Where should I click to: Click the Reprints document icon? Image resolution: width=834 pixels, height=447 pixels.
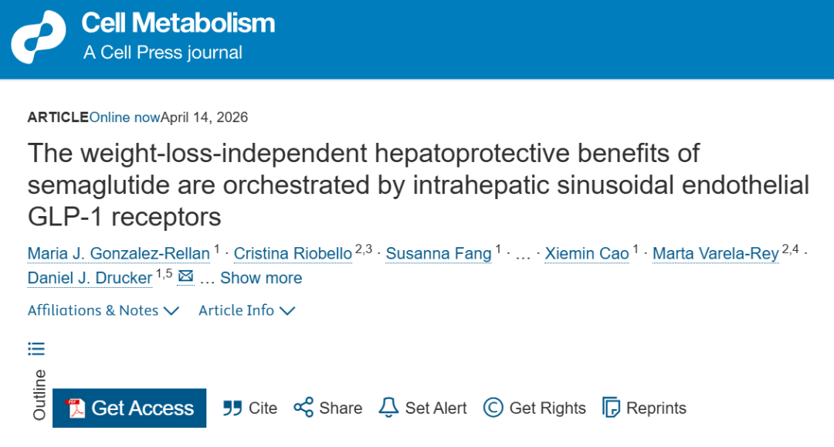click(612, 408)
